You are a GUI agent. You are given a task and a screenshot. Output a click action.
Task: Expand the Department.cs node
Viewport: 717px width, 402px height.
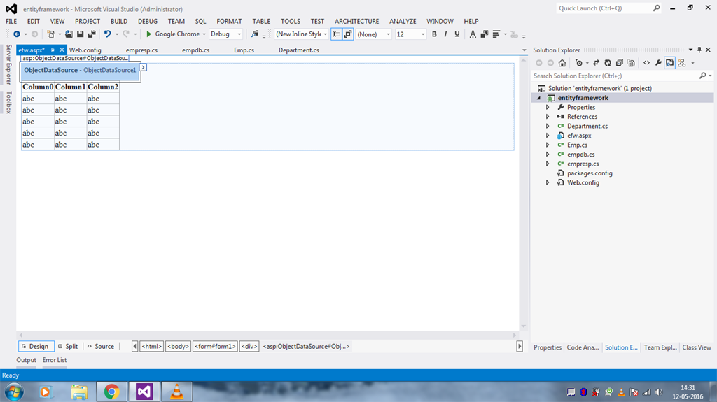[548, 126]
